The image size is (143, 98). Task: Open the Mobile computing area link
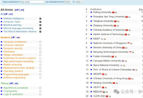(13, 65)
